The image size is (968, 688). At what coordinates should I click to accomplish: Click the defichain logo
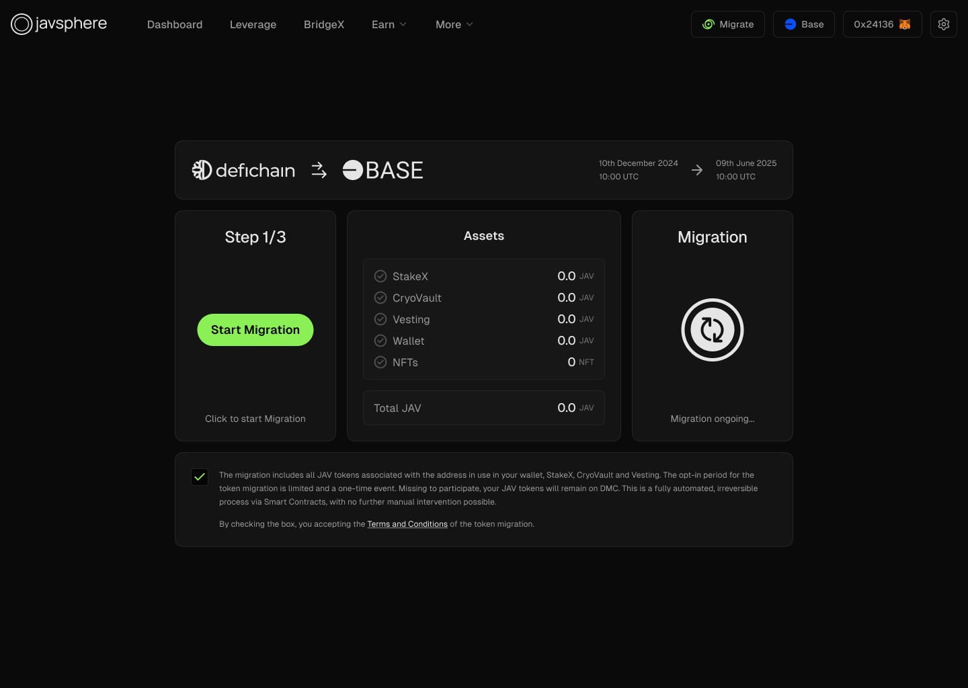pos(243,170)
